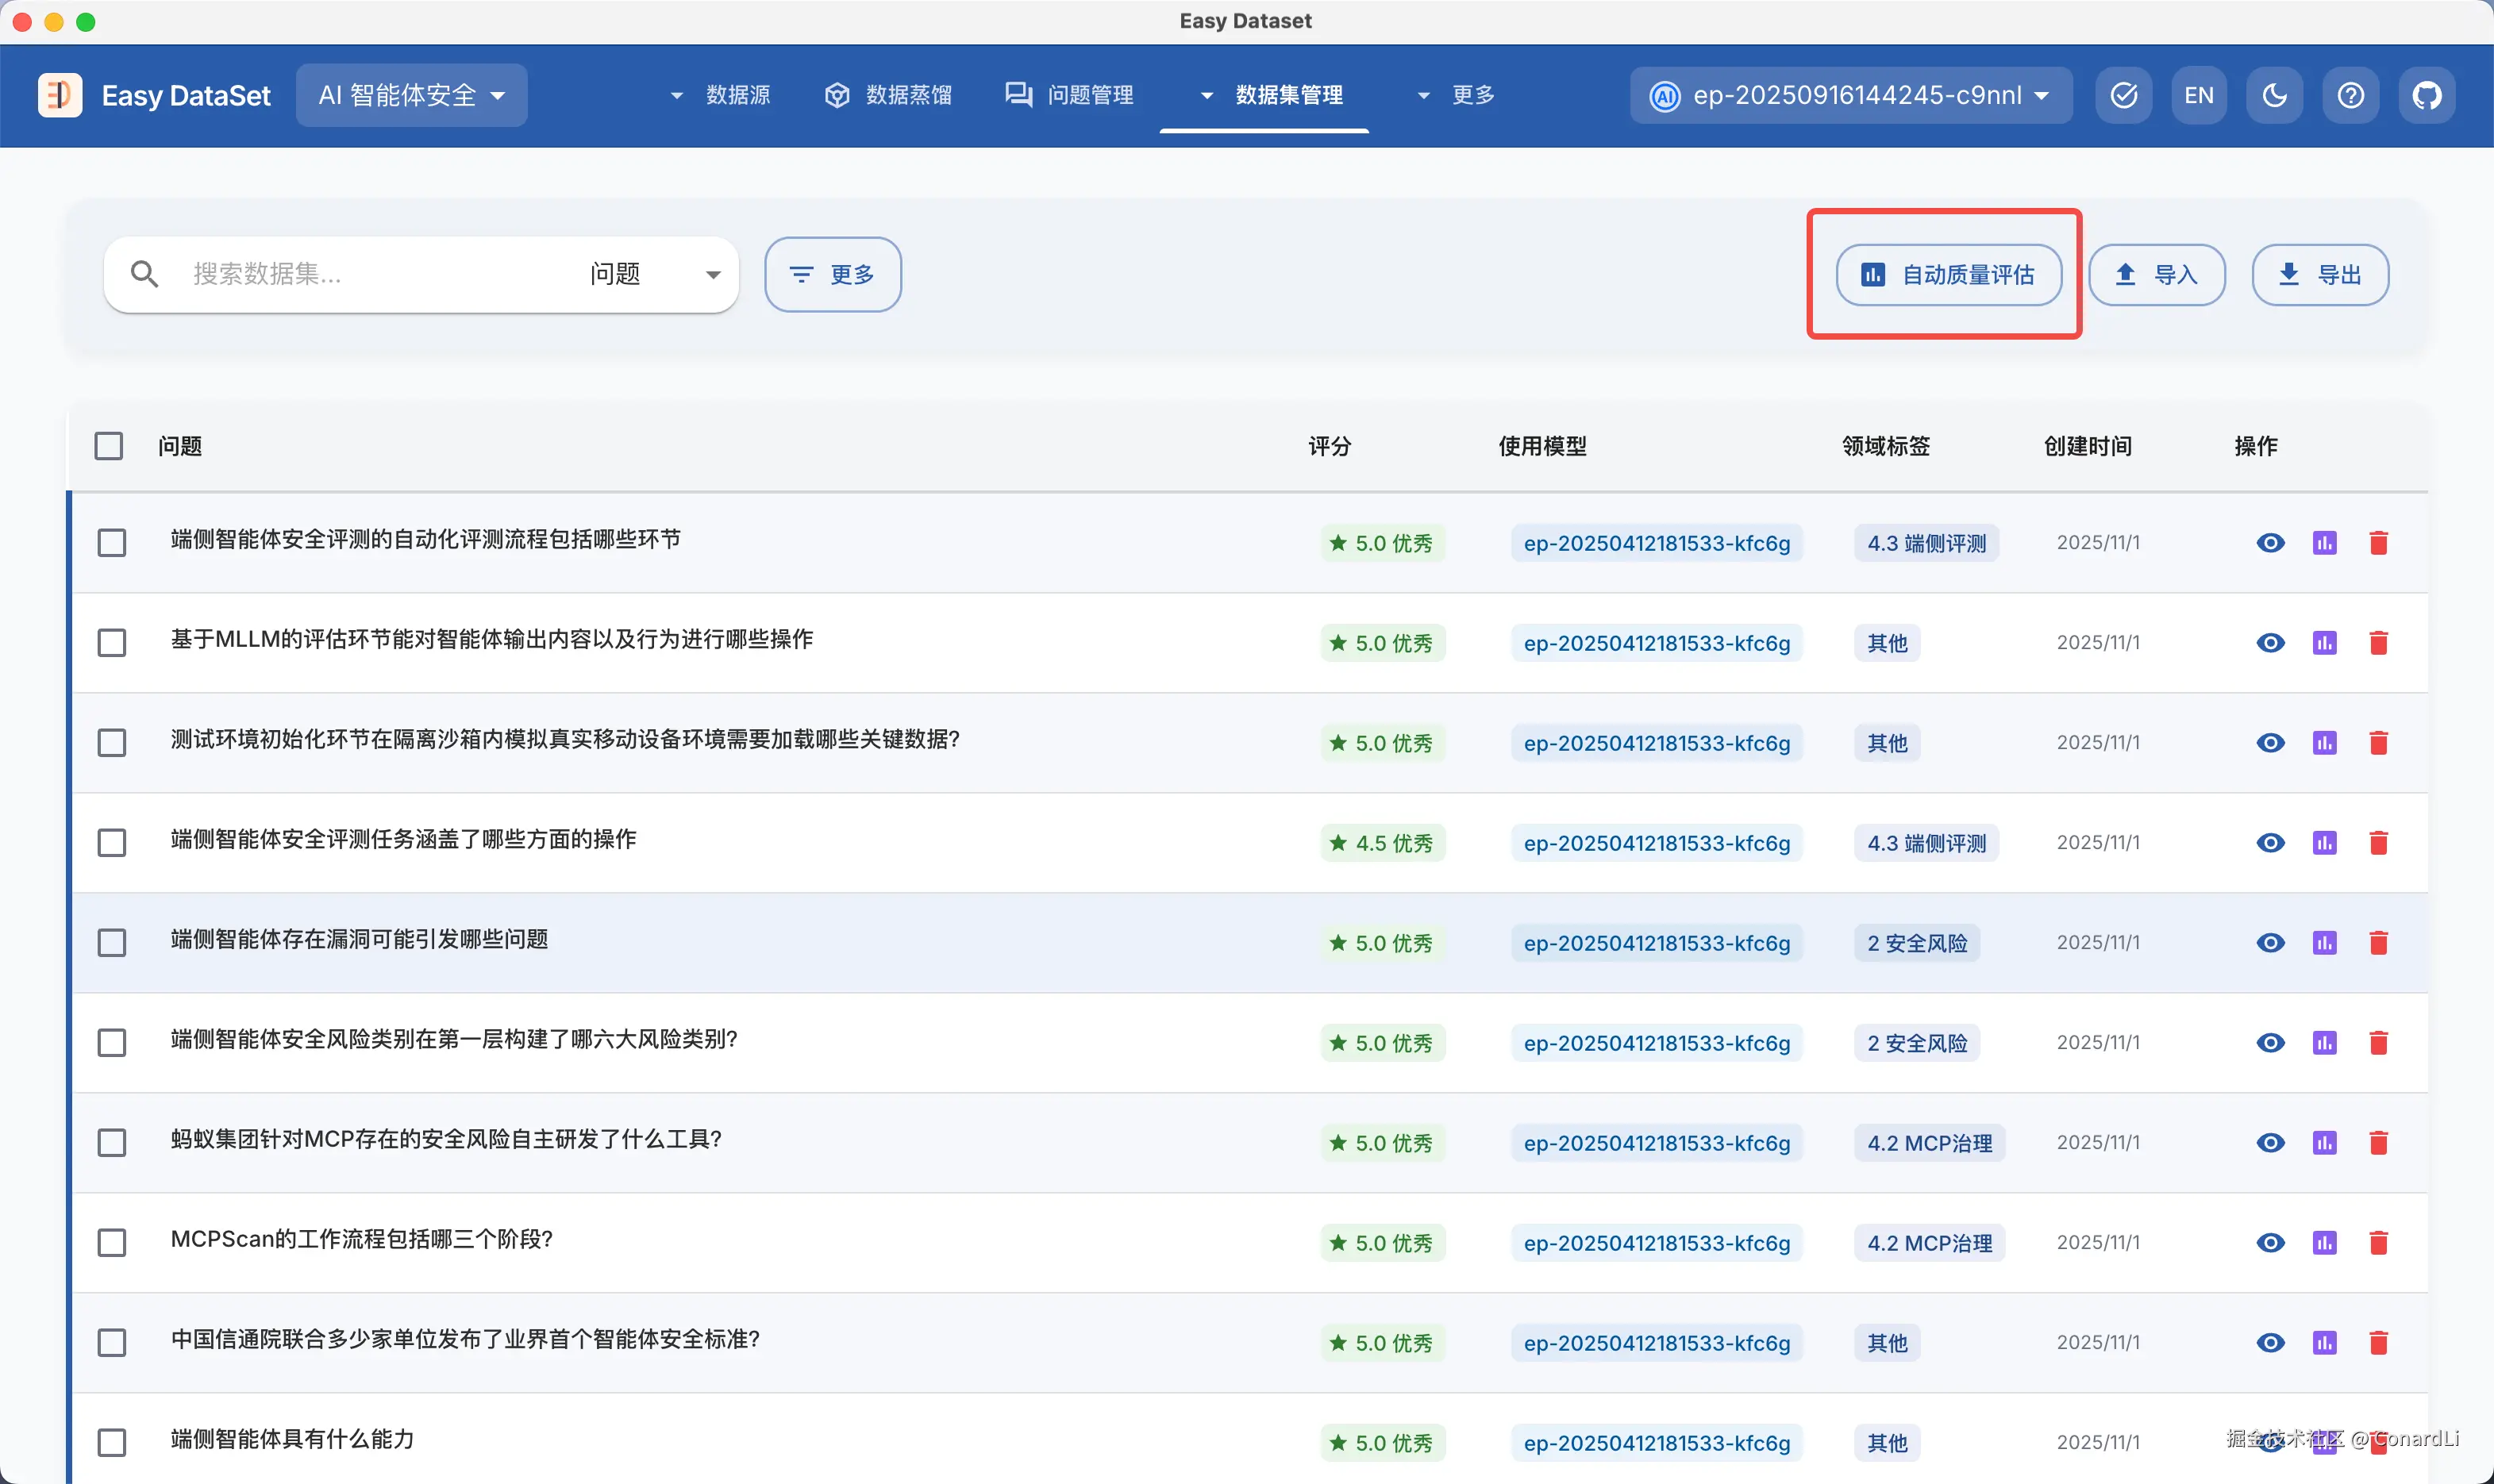Select the 中国信通院 question row checkbox
Screen dimensions: 2494x1484
112,1342
